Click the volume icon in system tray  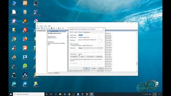click(147, 94)
